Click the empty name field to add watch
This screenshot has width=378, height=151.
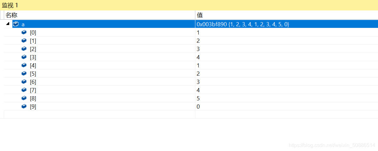point(99,115)
